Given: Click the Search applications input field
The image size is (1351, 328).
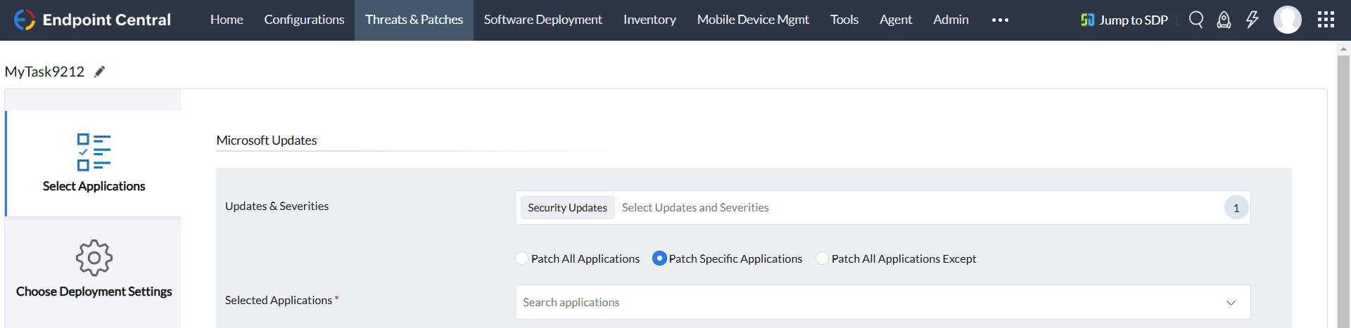Looking at the screenshot, I should pyautogui.click(x=844, y=303).
